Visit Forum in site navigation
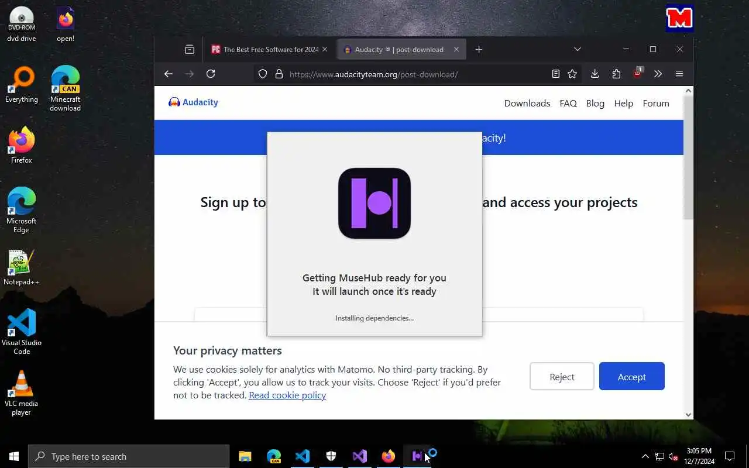This screenshot has height=468, width=749. tap(656, 103)
